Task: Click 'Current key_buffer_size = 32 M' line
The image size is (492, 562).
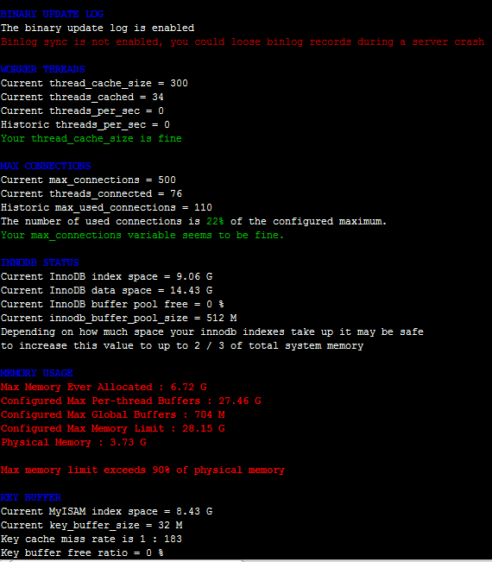Action: 91,525
